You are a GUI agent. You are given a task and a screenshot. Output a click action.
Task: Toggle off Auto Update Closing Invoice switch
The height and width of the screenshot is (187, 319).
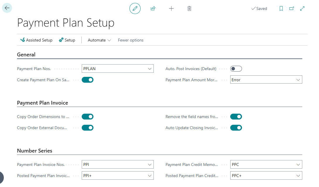236,128
